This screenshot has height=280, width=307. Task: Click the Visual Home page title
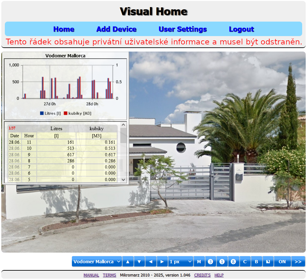coord(154,11)
